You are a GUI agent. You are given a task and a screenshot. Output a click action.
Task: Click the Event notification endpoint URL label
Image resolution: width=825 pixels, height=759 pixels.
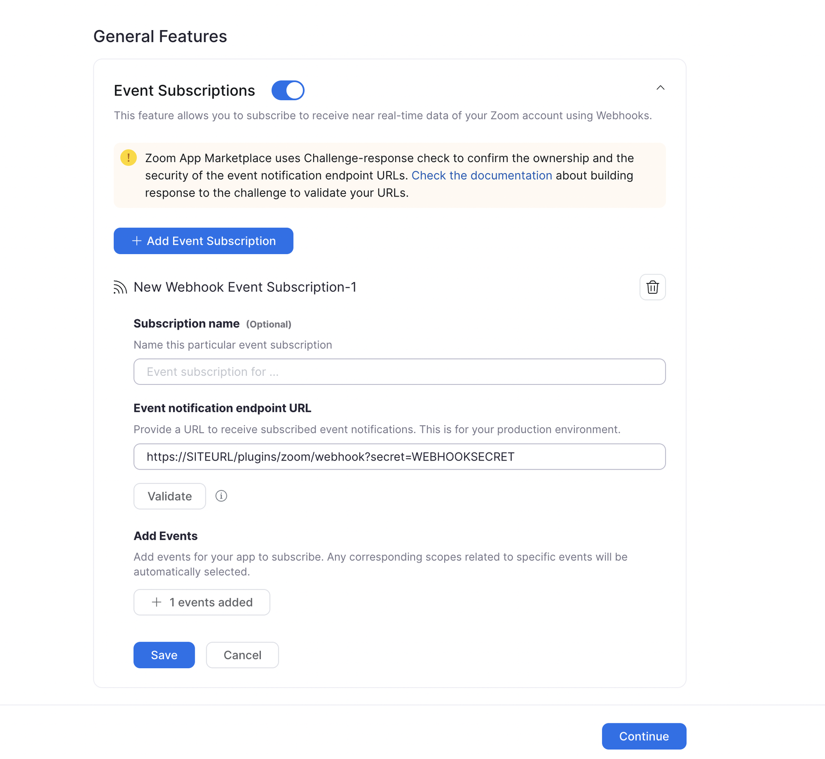tap(222, 408)
